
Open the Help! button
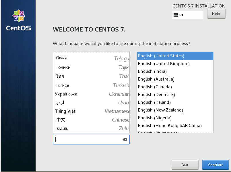tap(216, 14)
